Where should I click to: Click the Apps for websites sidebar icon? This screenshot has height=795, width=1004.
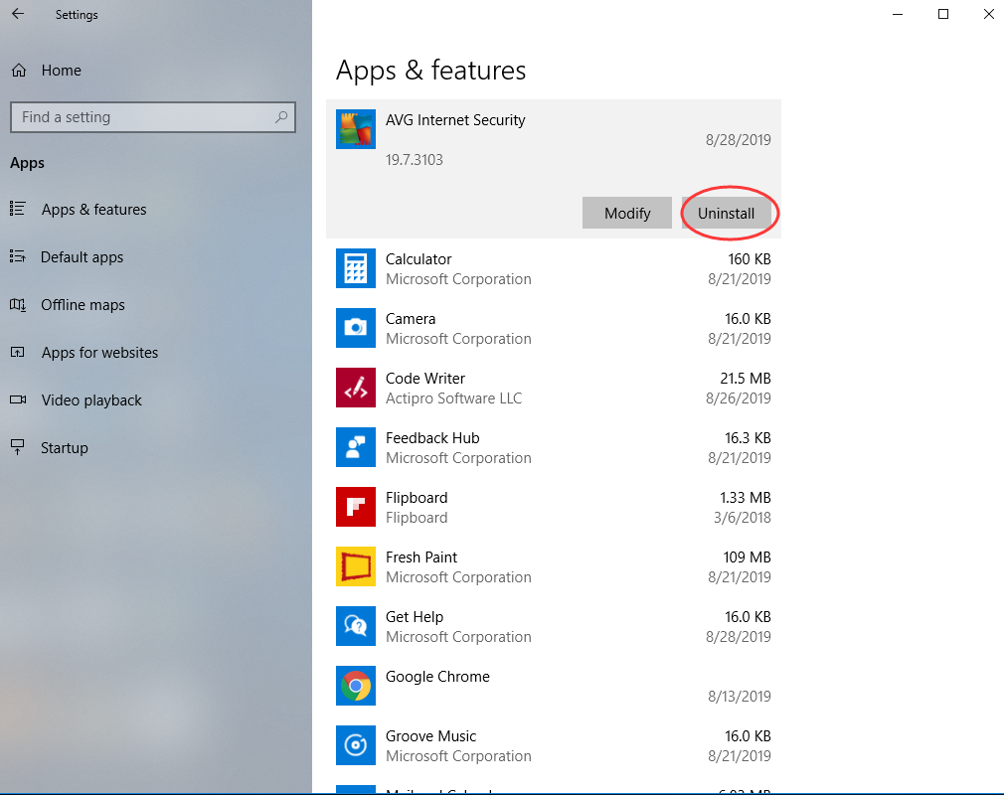[18, 352]
